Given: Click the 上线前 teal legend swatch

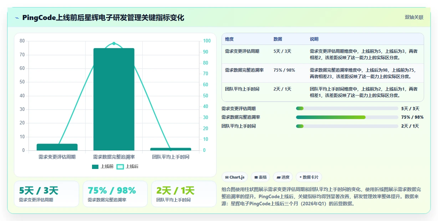Looking at the screenshot, I should pyautogui.click(x=95, y=166).
